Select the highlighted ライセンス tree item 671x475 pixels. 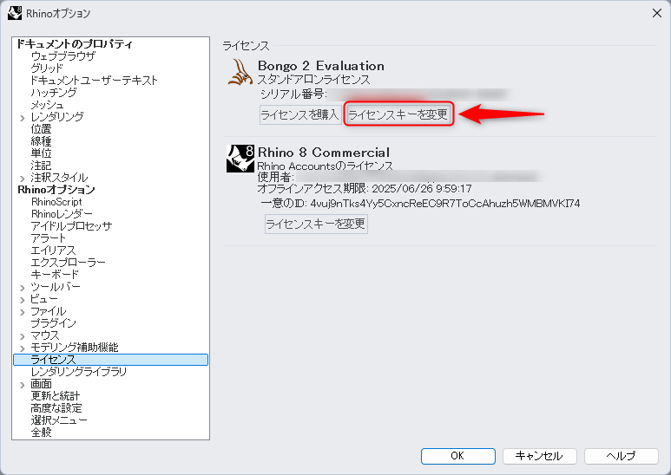click(110, 360)
